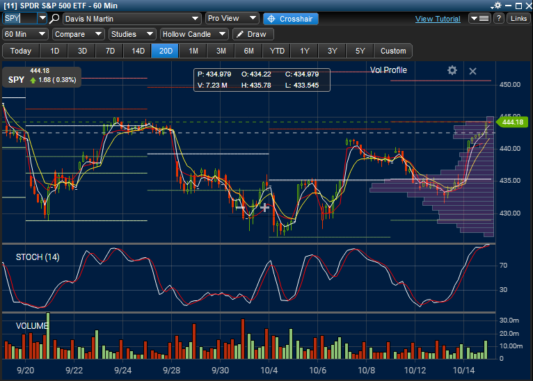The width and height of the screenshot is (533, 381).
Task: Open the 60 Min interval dropdown
Action: point(25,34)
